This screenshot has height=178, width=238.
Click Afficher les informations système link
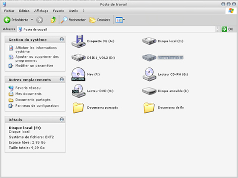(x=36, y=49)
